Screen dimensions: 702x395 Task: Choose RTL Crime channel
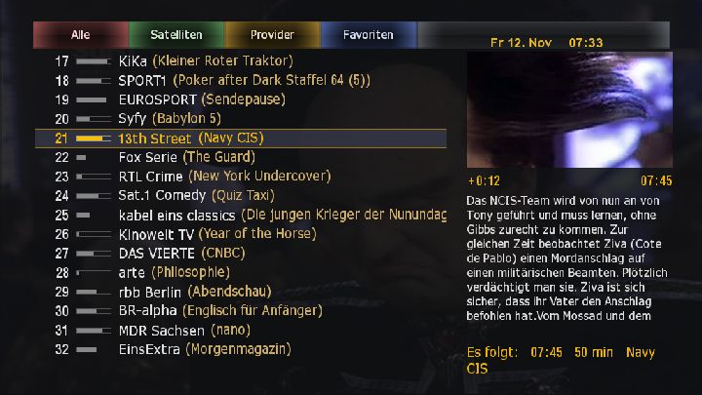(241, 177)
